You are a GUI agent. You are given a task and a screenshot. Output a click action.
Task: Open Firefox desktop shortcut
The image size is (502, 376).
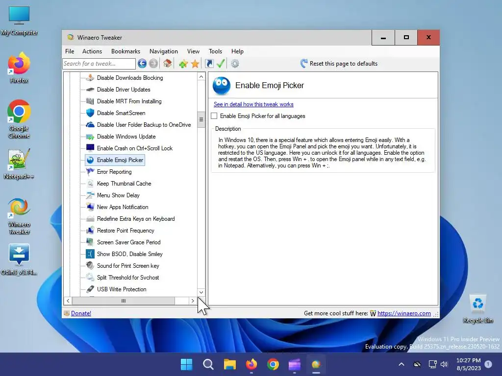coord(19,68)
